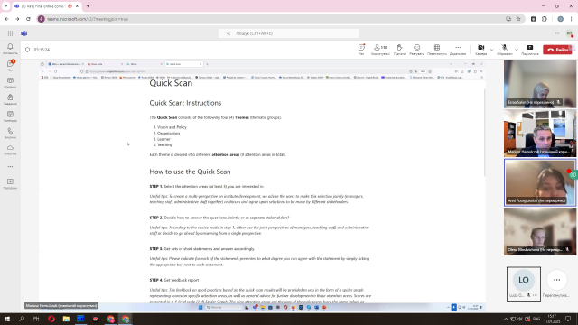Select the highlighted active speaker video tile
578x325 pixels.
click(540, 182)
